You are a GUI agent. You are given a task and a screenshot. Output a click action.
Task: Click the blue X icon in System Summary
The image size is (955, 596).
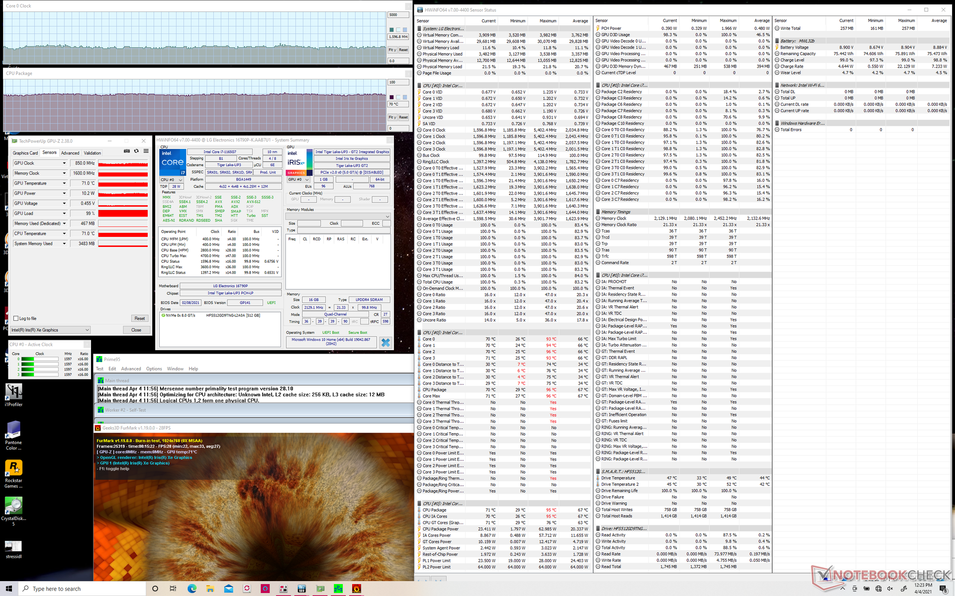(x=385, y=342)
